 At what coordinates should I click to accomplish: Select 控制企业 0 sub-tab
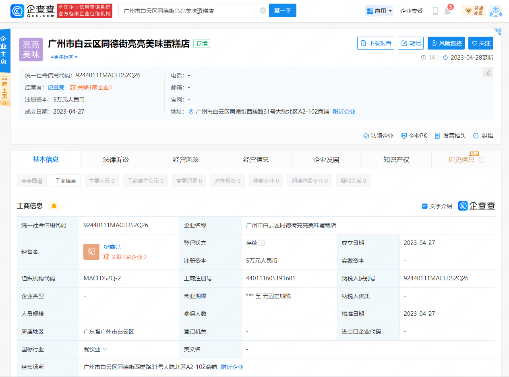click(x=266, y=181)
